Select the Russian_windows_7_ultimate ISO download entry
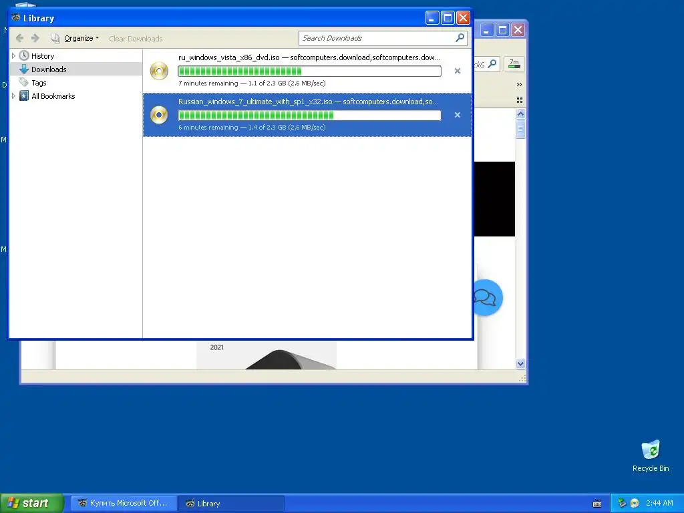684x513 pixels. [x=307, y=115]
